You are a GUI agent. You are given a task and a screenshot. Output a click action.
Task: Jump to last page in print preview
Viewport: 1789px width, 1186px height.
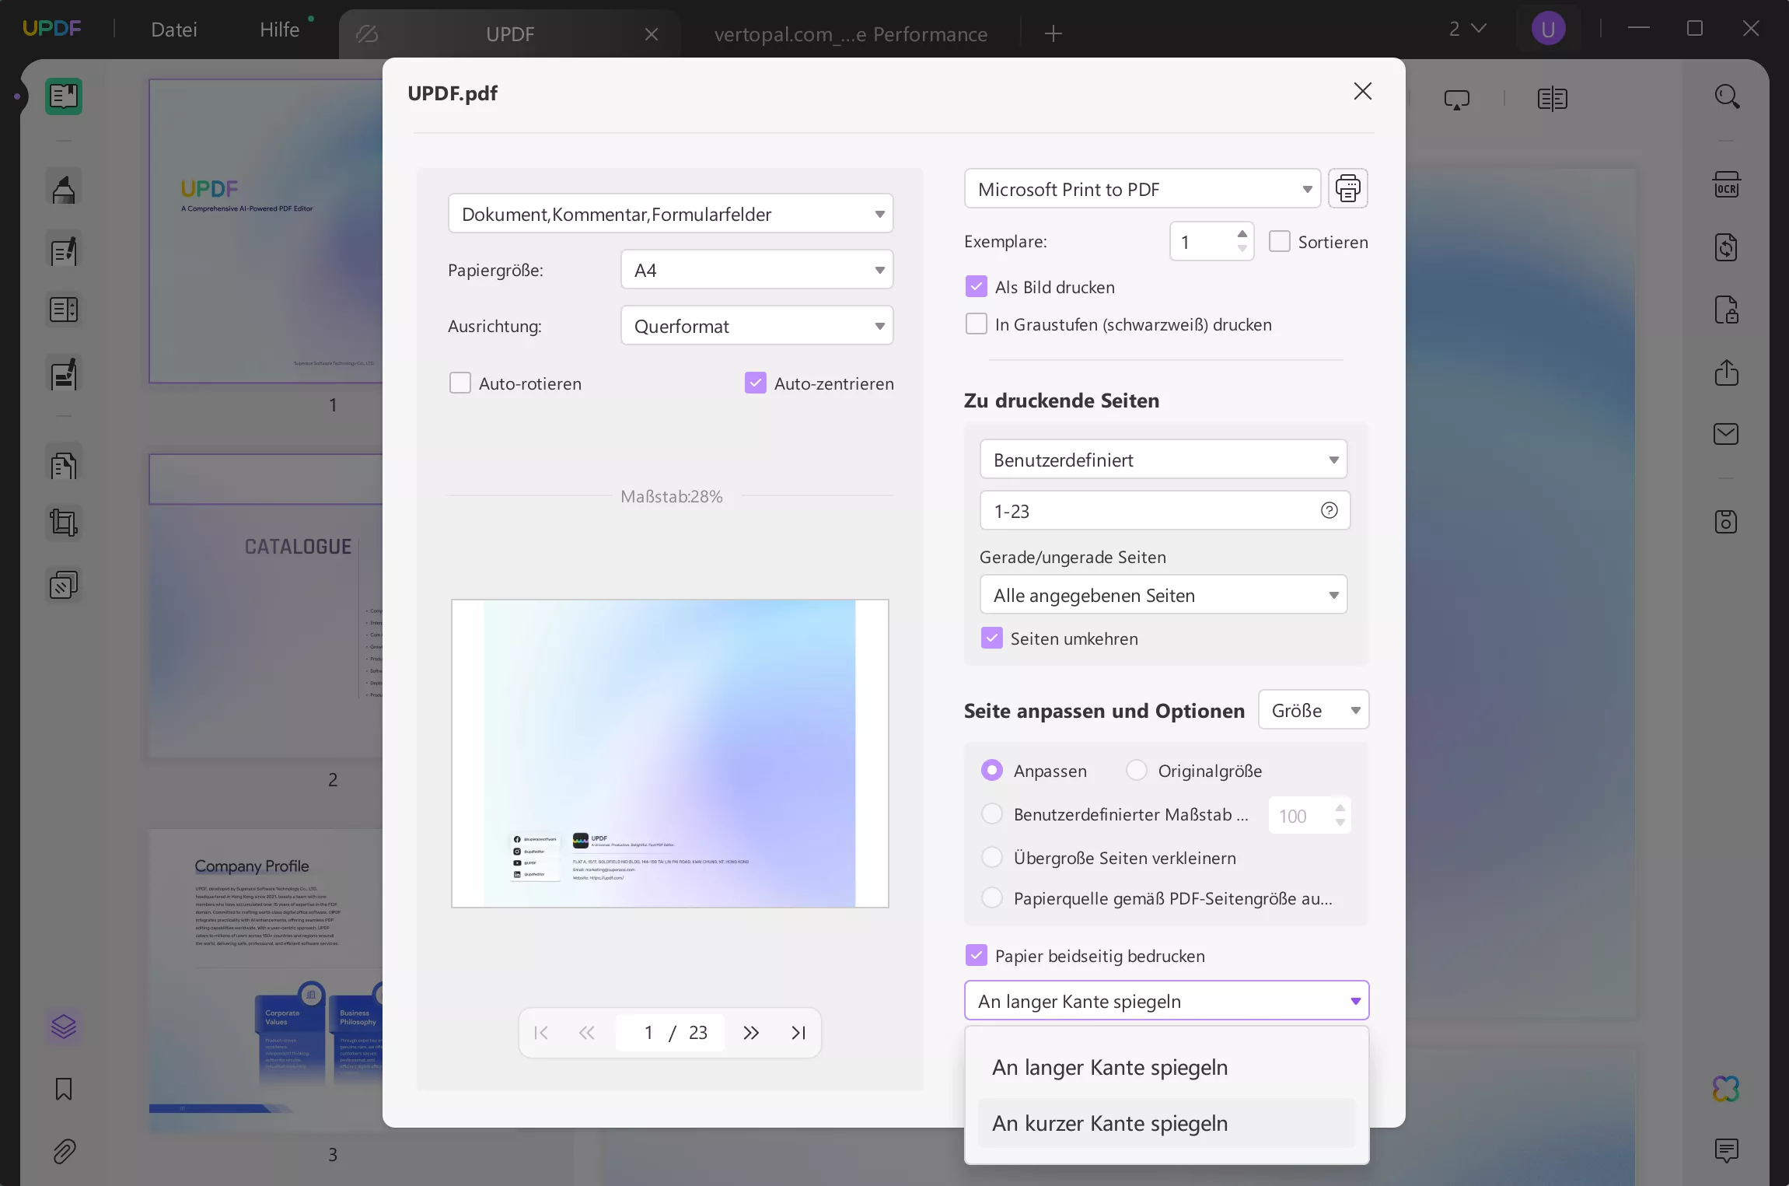(x=798, y=1033)
